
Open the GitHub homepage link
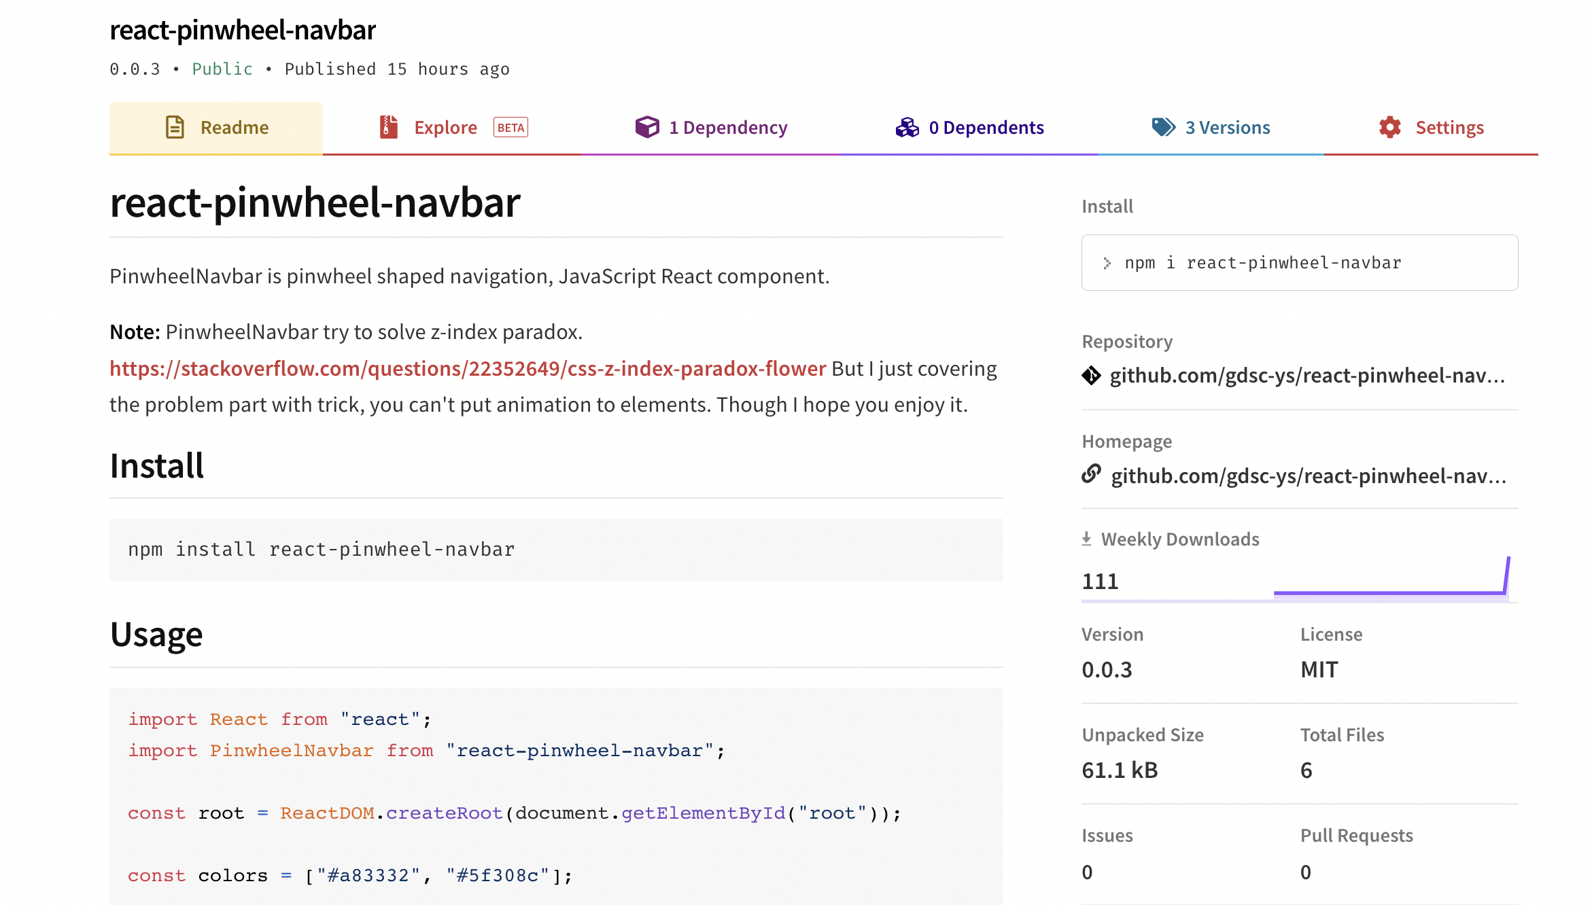pos(1309,476)
